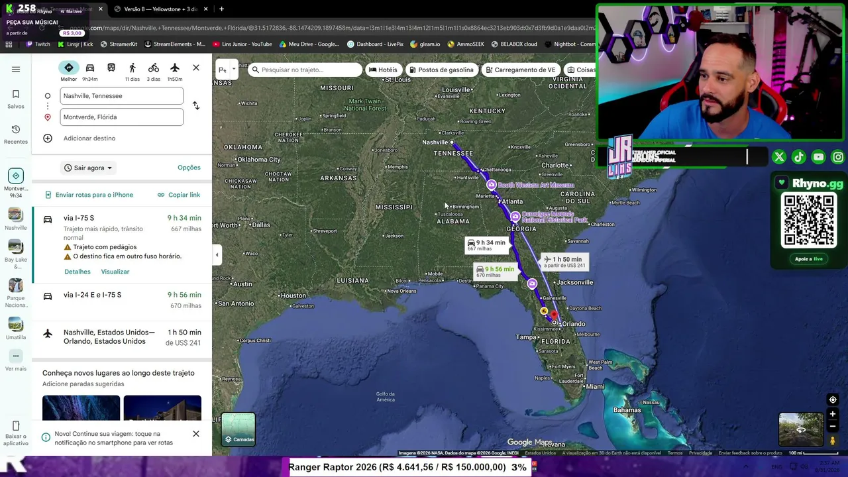Dismiss the Novo trip notification

(196, 434)
